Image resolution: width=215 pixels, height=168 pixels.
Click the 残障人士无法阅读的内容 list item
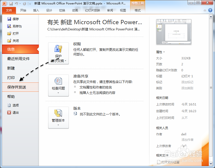[97, 93]
